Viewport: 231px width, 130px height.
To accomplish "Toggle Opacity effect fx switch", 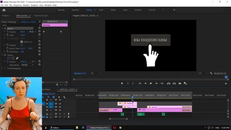I will point(5,55).
